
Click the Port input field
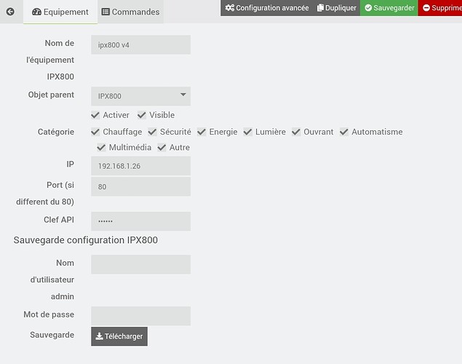coord(141,186)
